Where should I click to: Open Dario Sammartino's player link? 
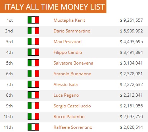(72, 31)
